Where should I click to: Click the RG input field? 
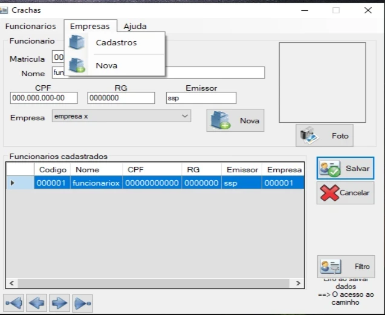pos(121,98)
